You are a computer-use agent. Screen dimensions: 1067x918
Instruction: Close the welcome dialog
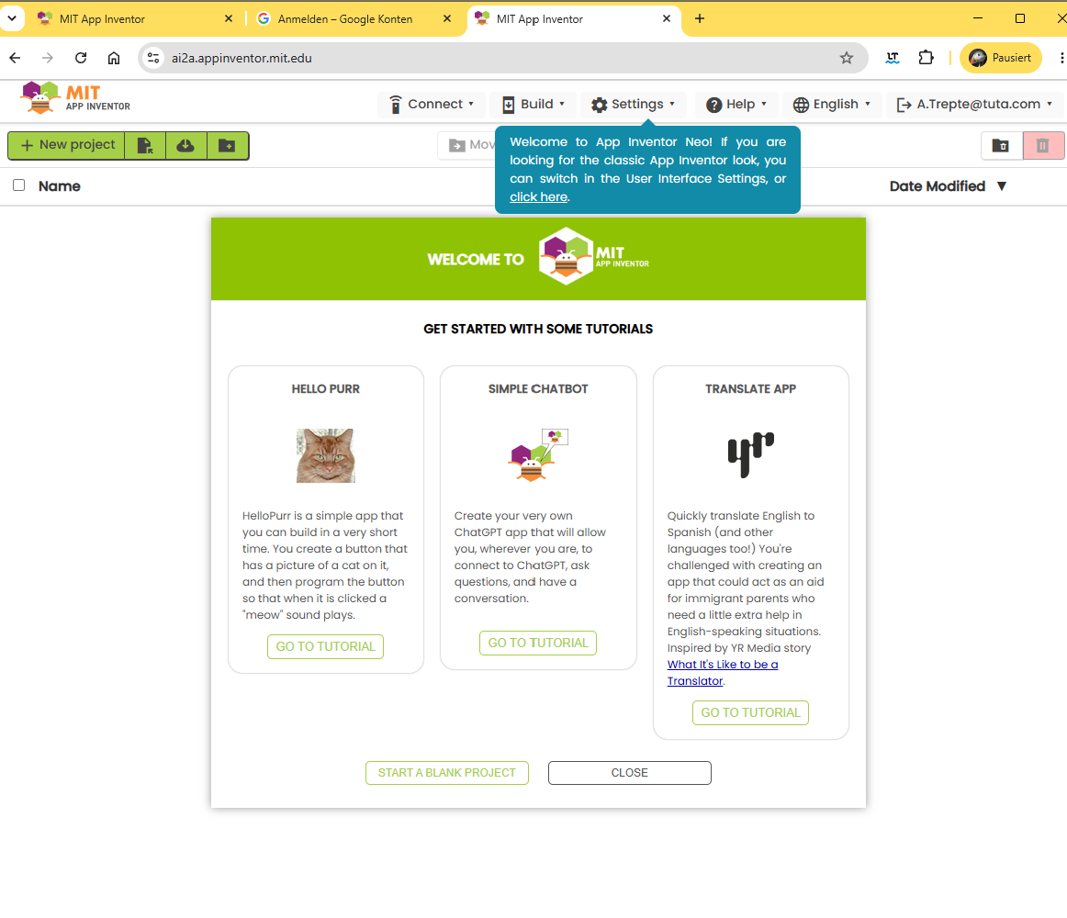tap(629, 773)
